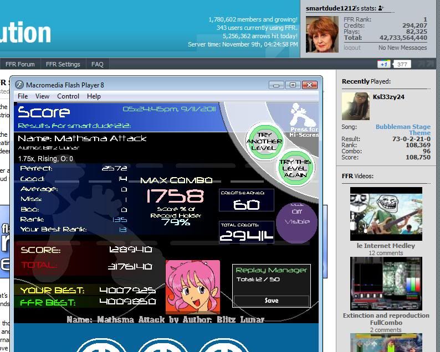Open the Bubbleman Stage Theme song link
The image size is (440, 352).
[402, 130]
